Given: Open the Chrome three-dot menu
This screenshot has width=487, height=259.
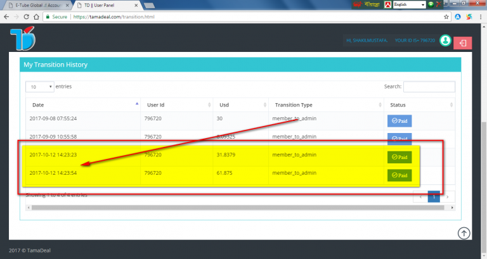Looking at the screenshot, I should click(x=481, y=17).
